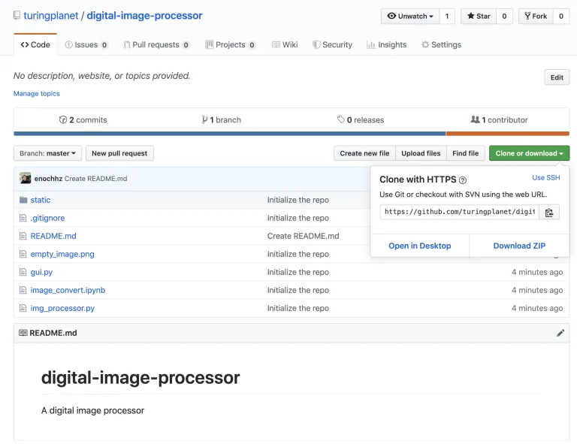Click the tag icon beside 0 releases
577x444 pixels.
(x=341, y=119)
